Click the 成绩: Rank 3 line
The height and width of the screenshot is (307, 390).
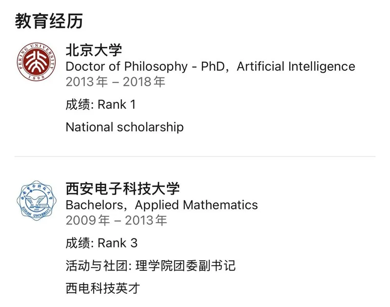(101, 243)
